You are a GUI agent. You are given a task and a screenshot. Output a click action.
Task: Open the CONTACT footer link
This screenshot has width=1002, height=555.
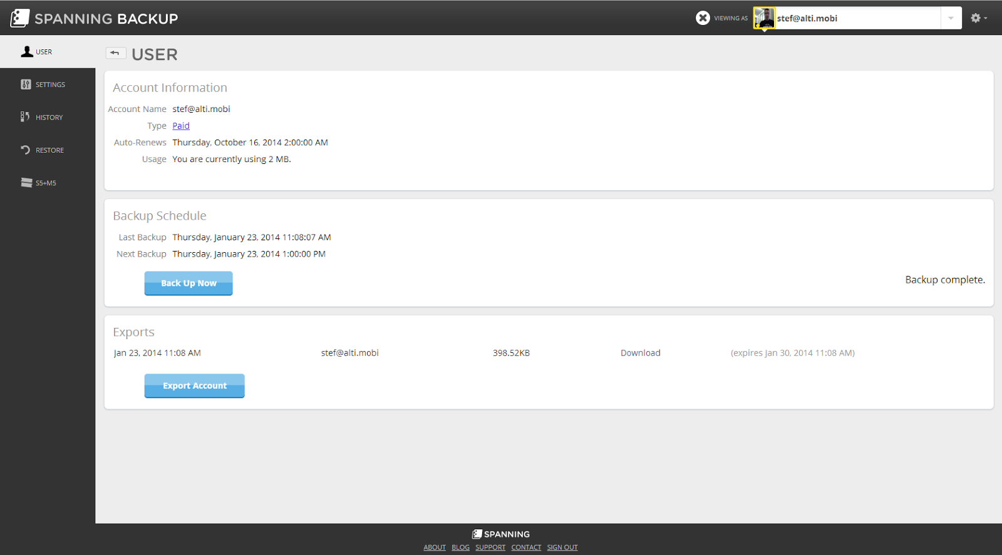(526, 547)
